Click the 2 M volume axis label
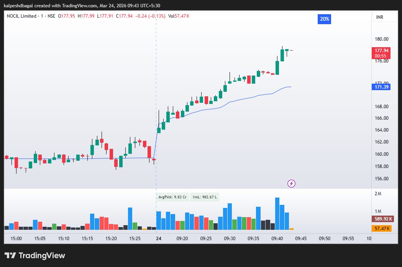This screenshot has width=402, height=267. 378,194
